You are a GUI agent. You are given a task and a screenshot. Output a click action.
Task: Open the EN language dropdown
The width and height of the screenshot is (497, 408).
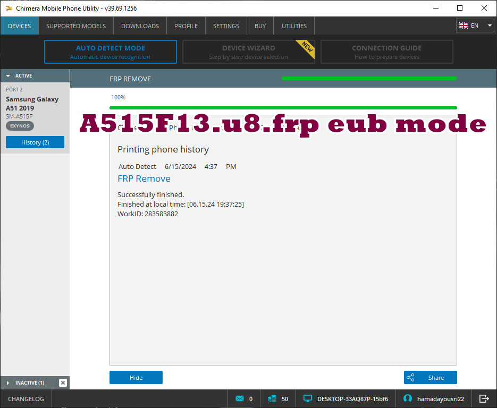pyautogui.click(x=475, y=25)
